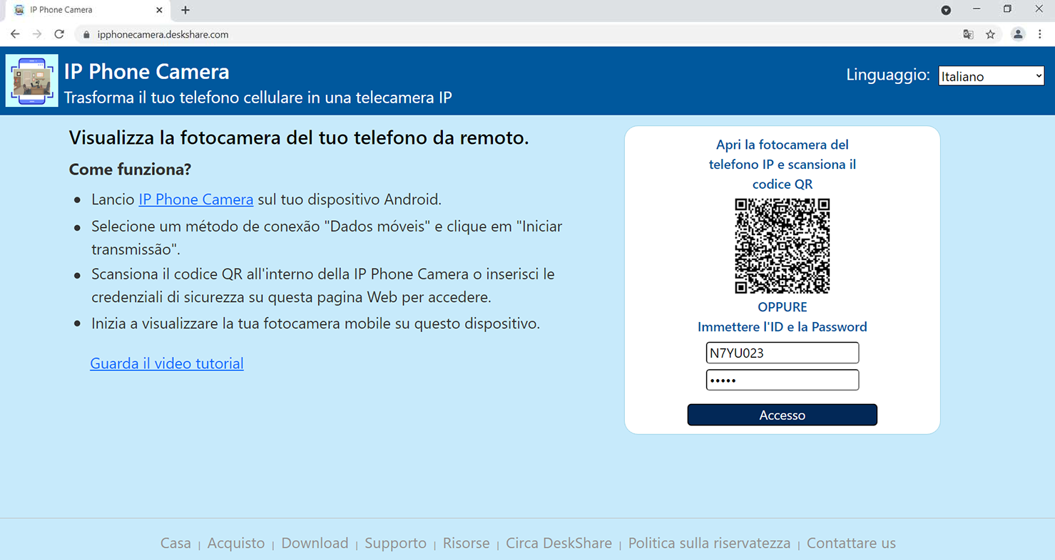Click 'Immettere l'ID e la Password' text
Viewport: 1055px width, 560px height.
[783, 327]
